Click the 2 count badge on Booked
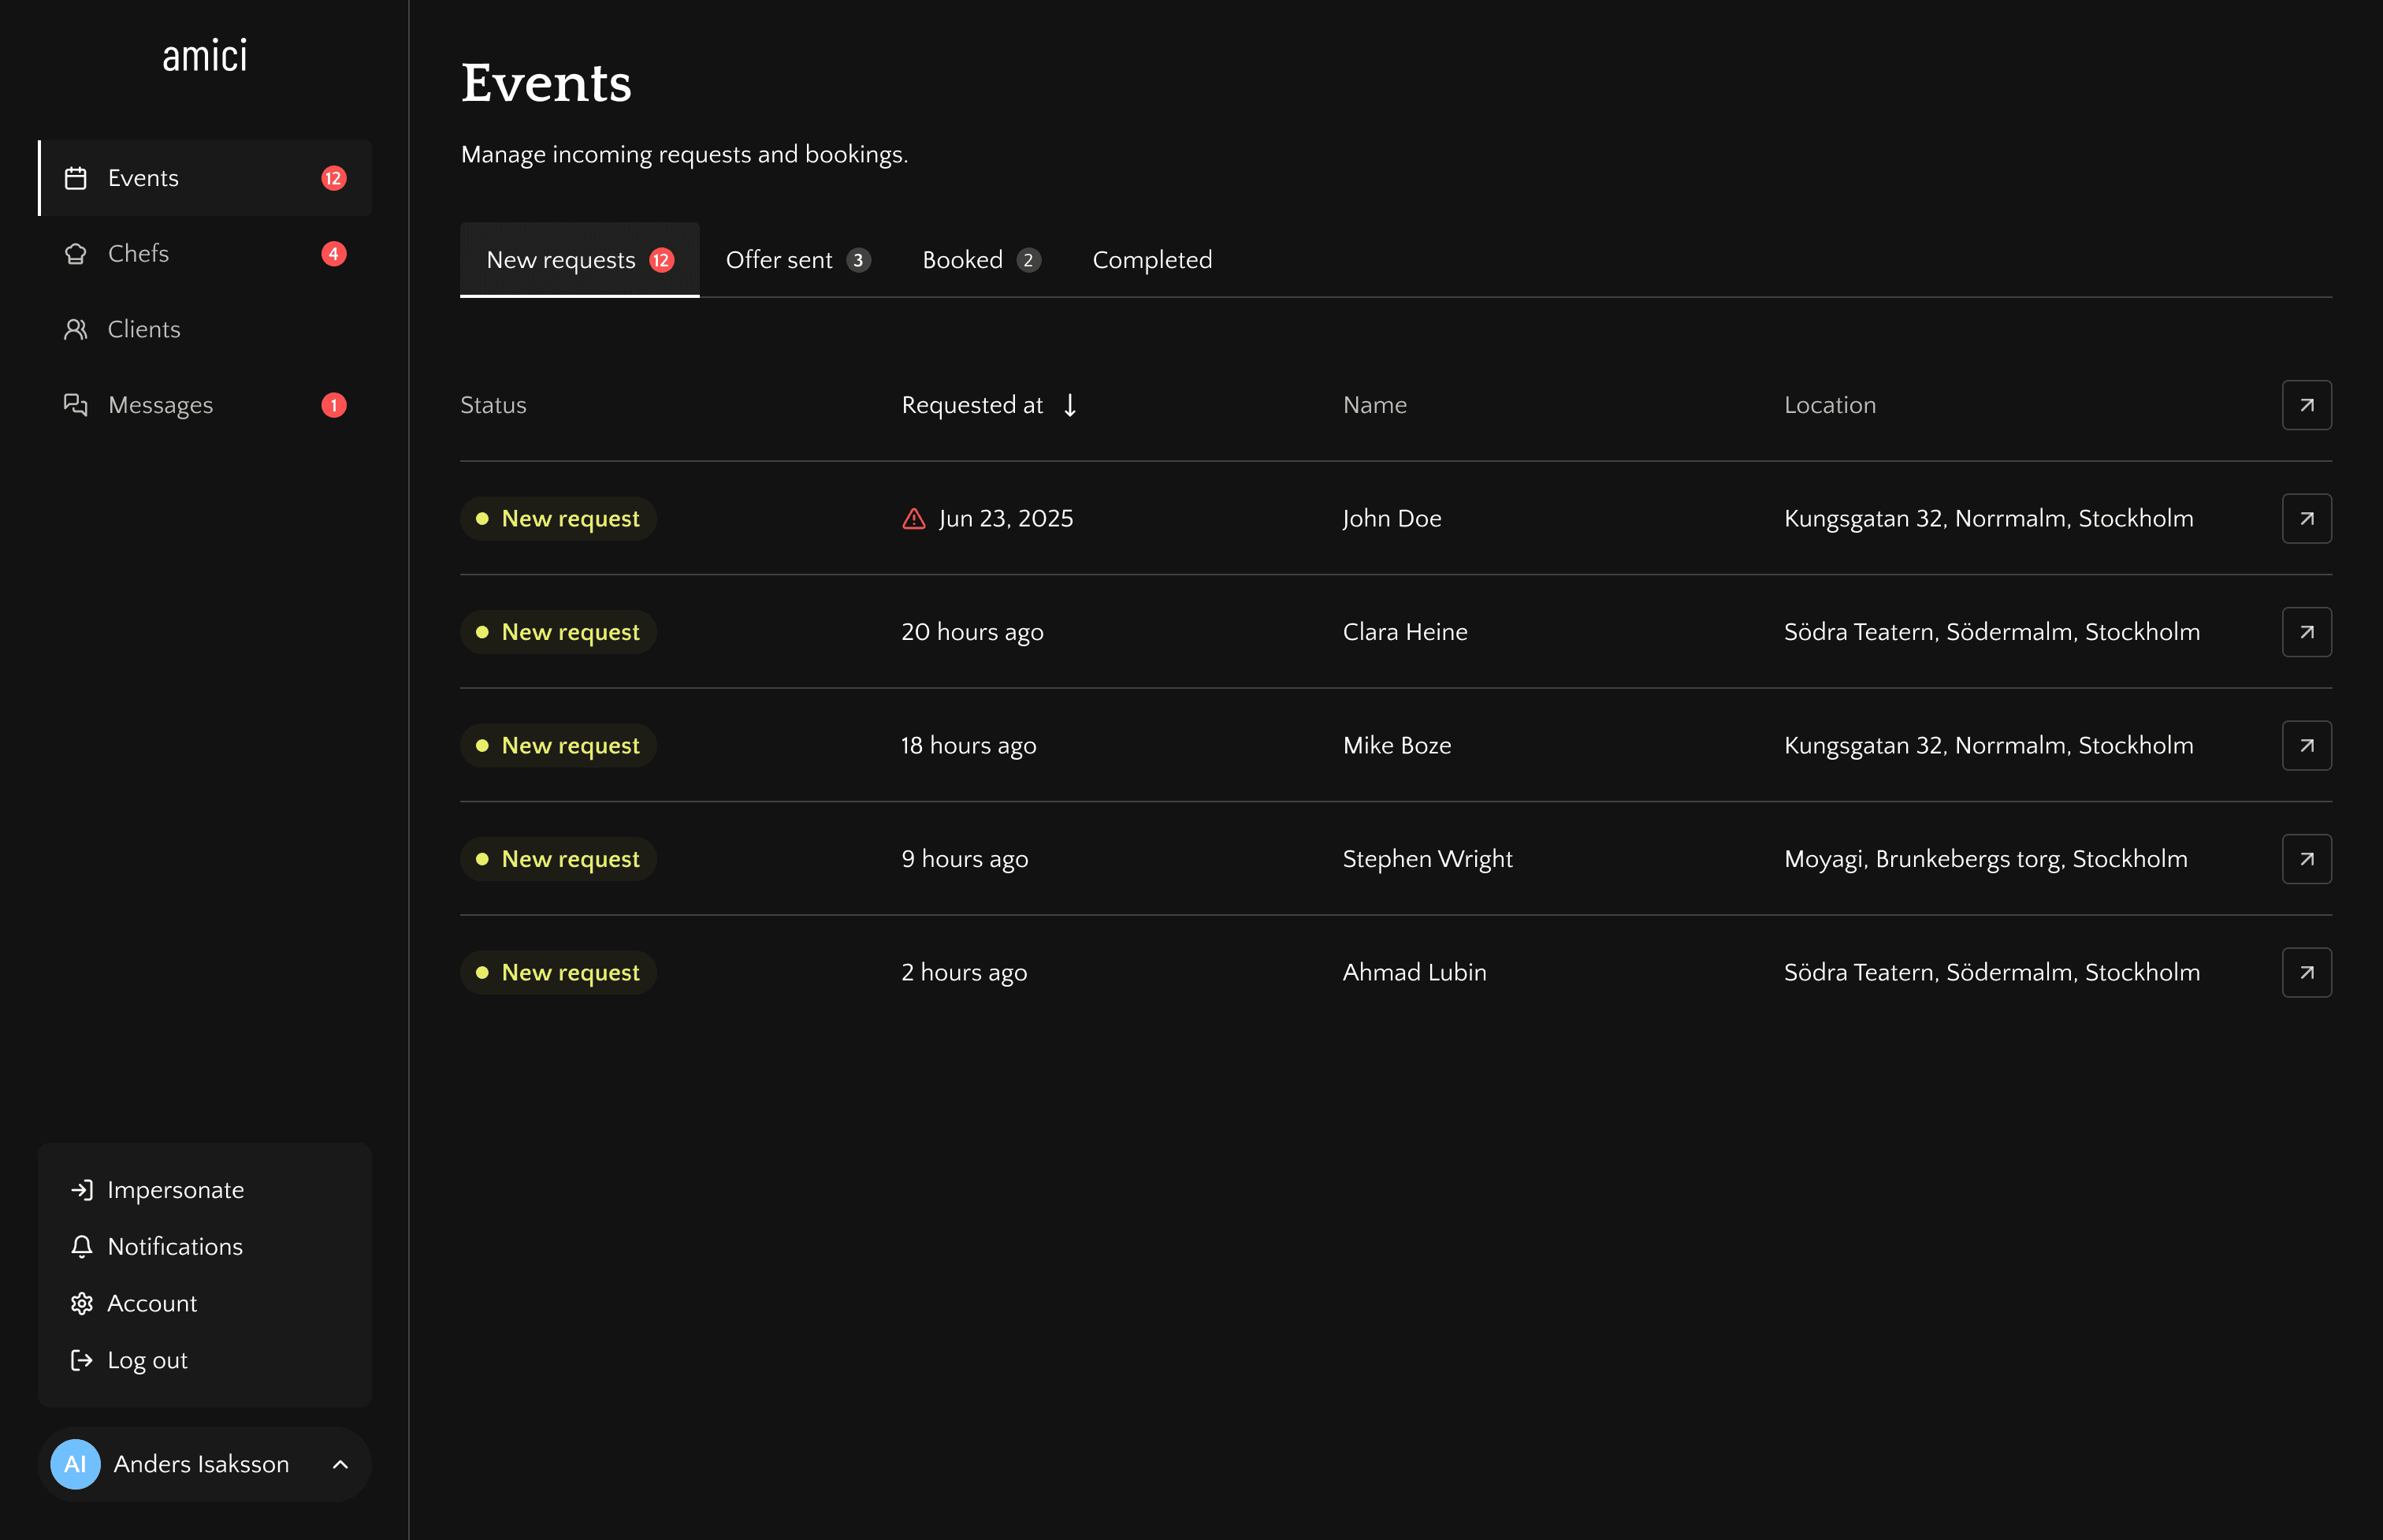The width and height of the screenshot is (2383, 1540). (x=1028, y=260)
